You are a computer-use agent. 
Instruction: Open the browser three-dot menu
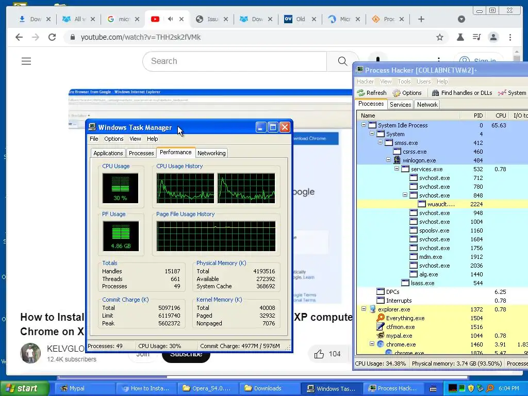[x=510, y=37]
